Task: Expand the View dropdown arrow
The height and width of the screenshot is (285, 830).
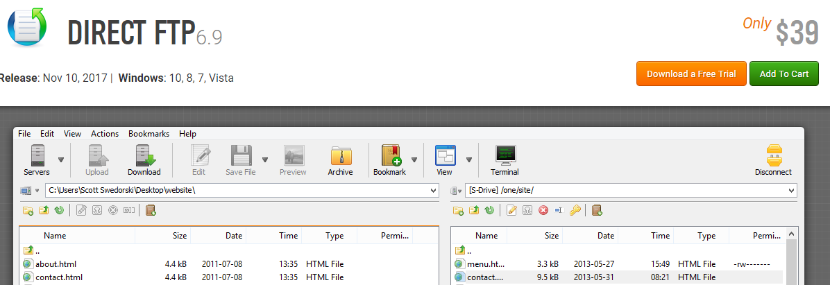Action: pyautogui.click(x=469, y=159)
